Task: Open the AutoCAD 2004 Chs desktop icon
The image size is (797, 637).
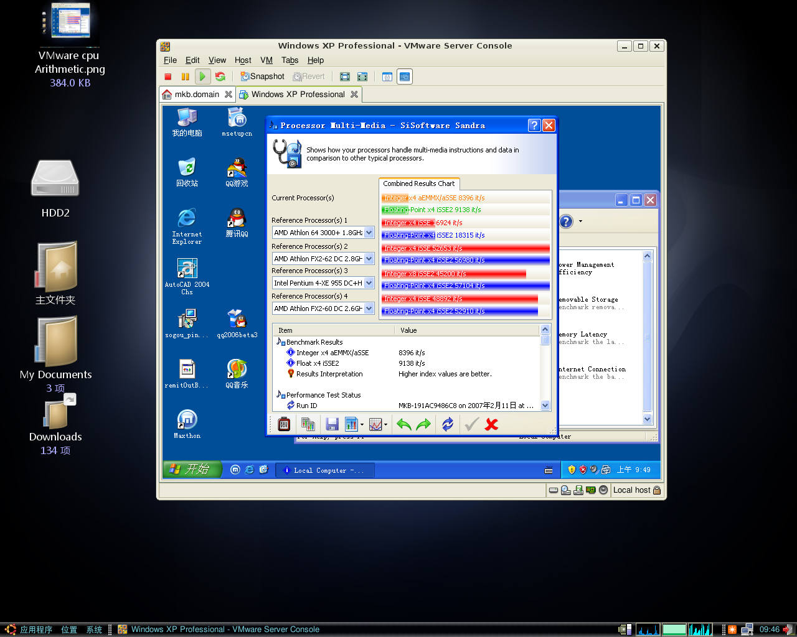Action: point(187,277)
